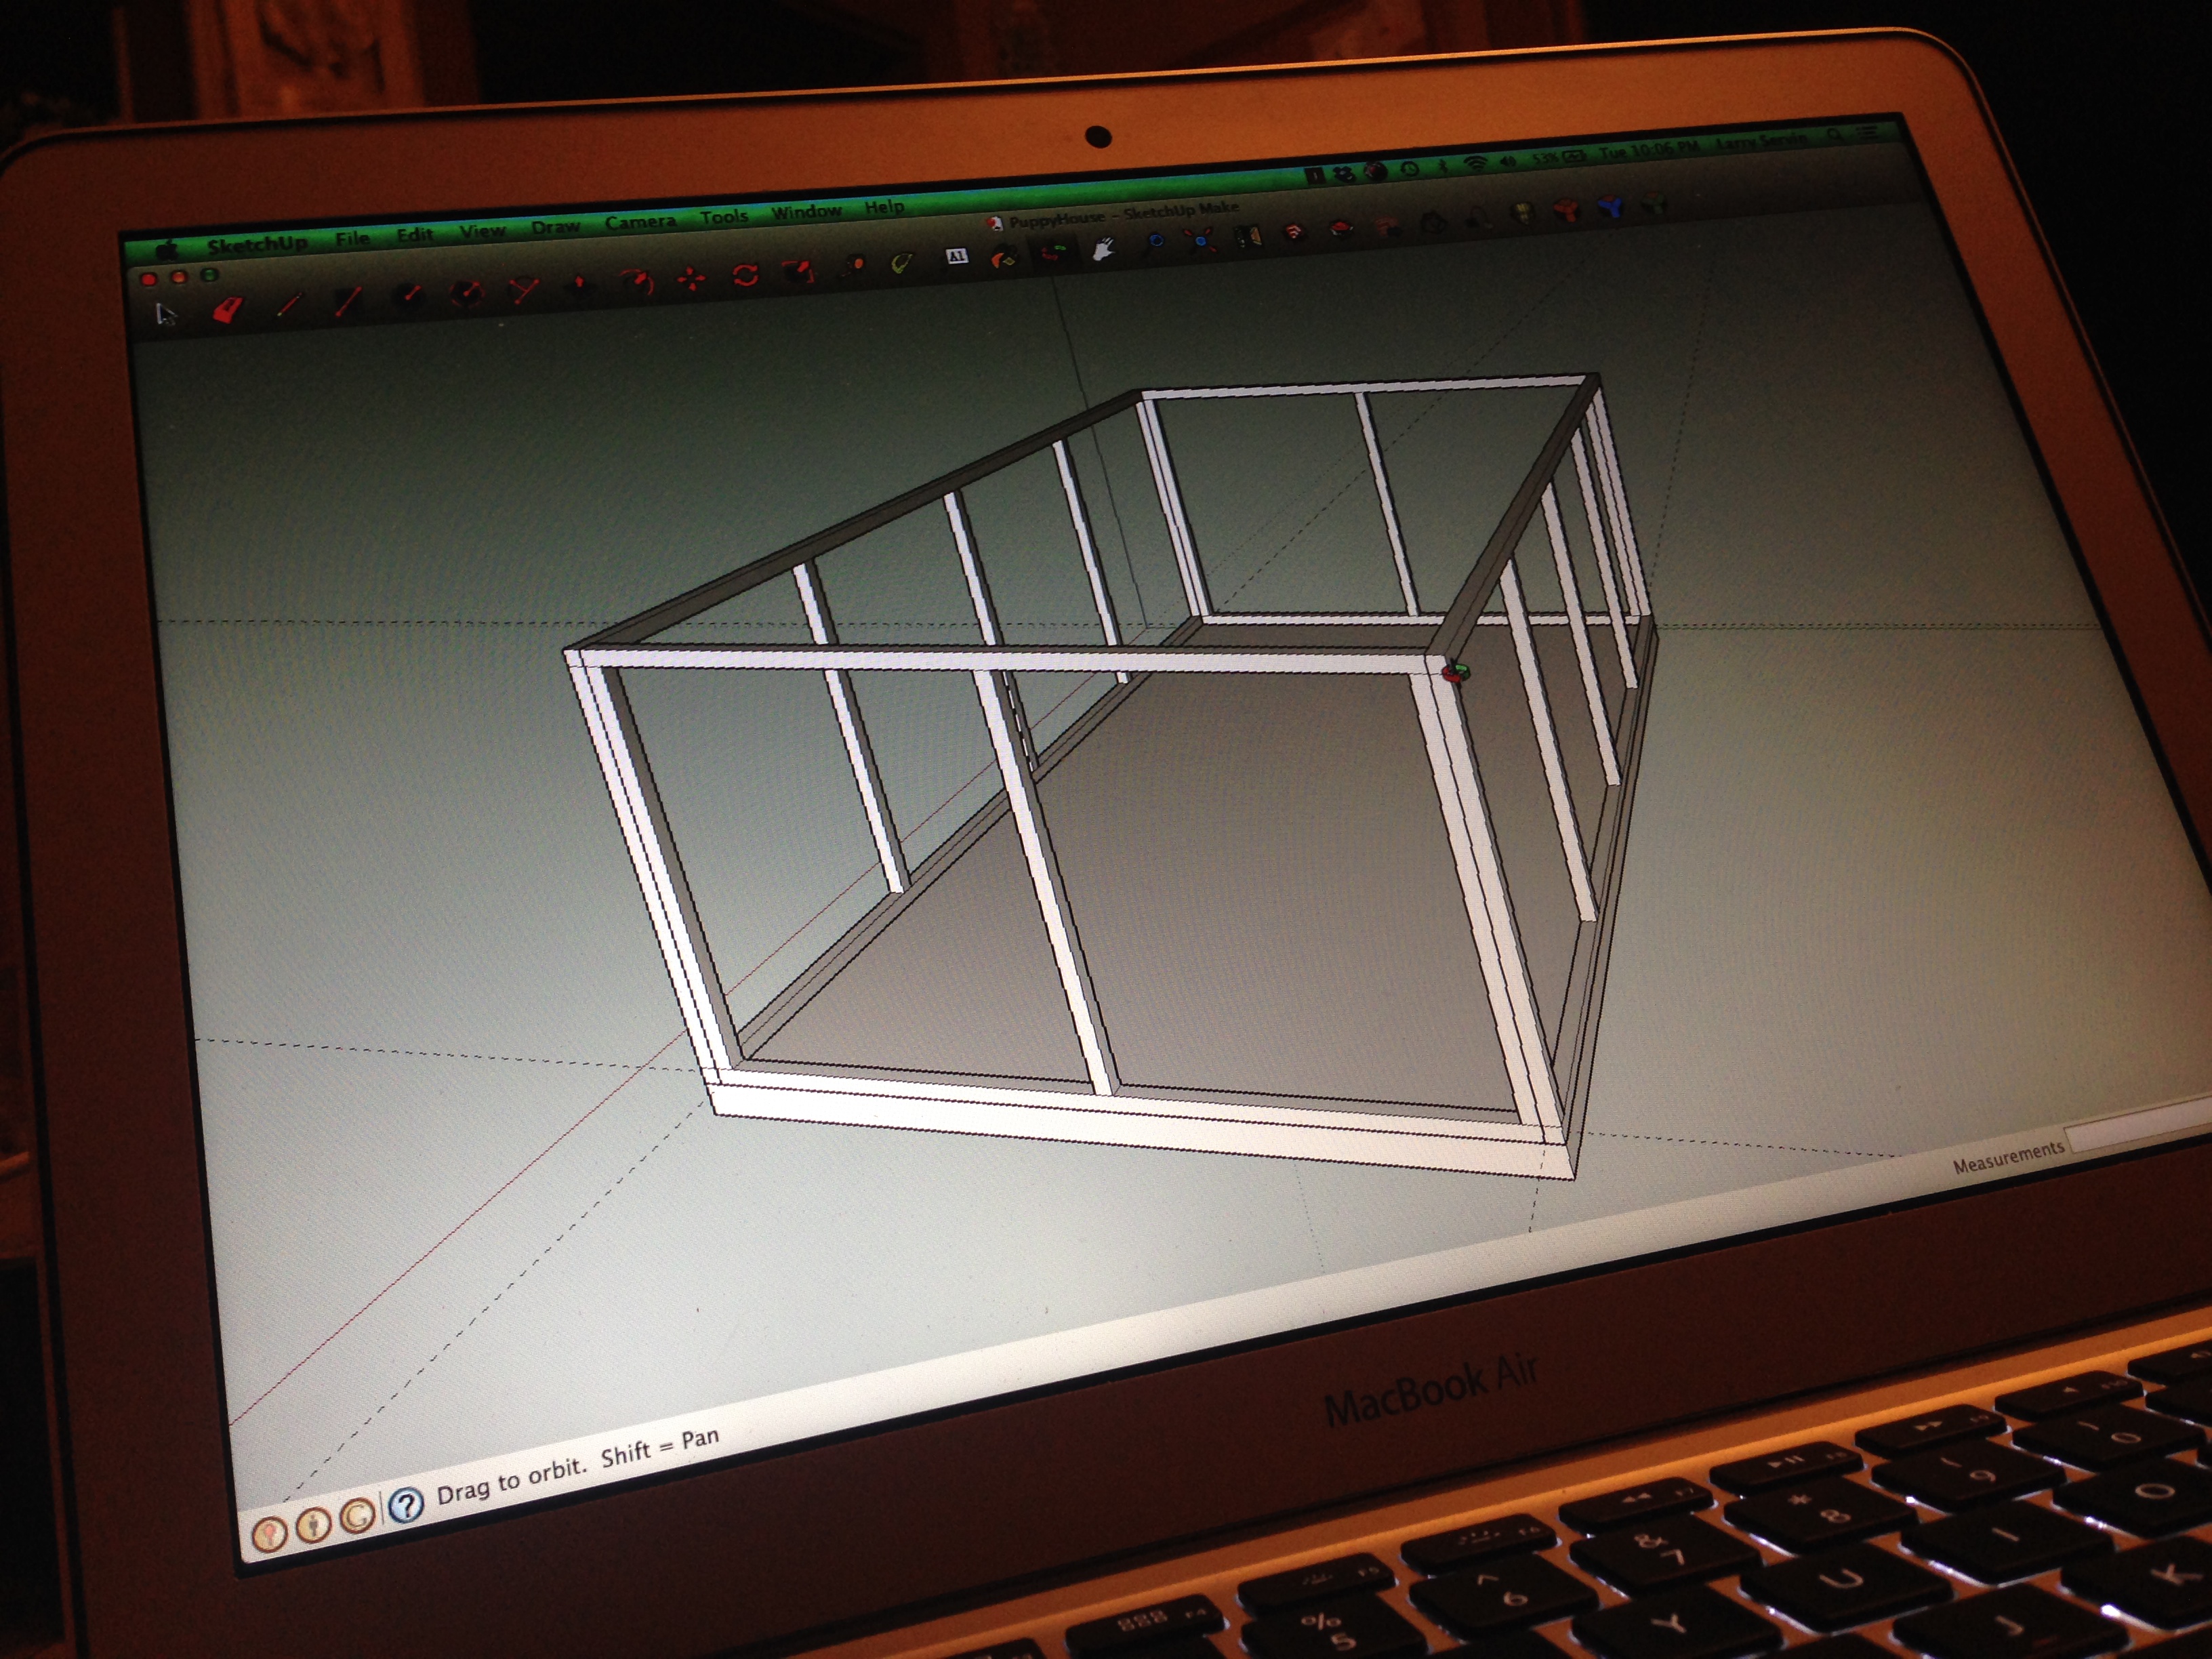Click the Dropbox menu bar icon
The height and width of the screenshot is (1659, 2212).
click(1344, 173)
